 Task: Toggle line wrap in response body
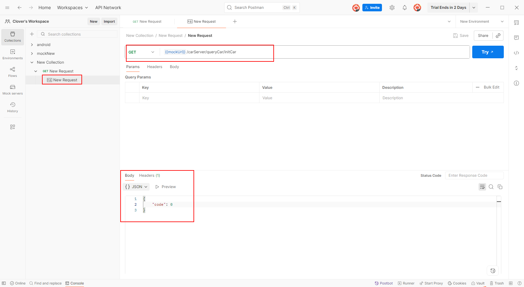click(x=482, y=187)
